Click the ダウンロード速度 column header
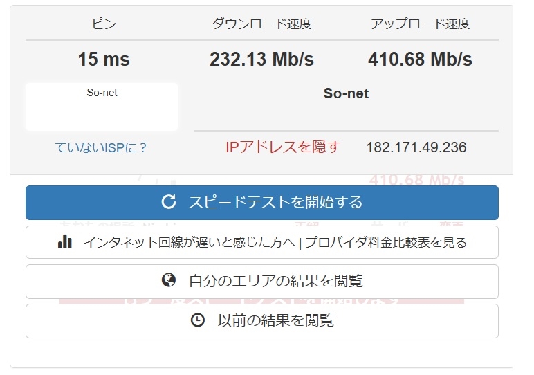The image size is (534, 375). coord(261,24)
